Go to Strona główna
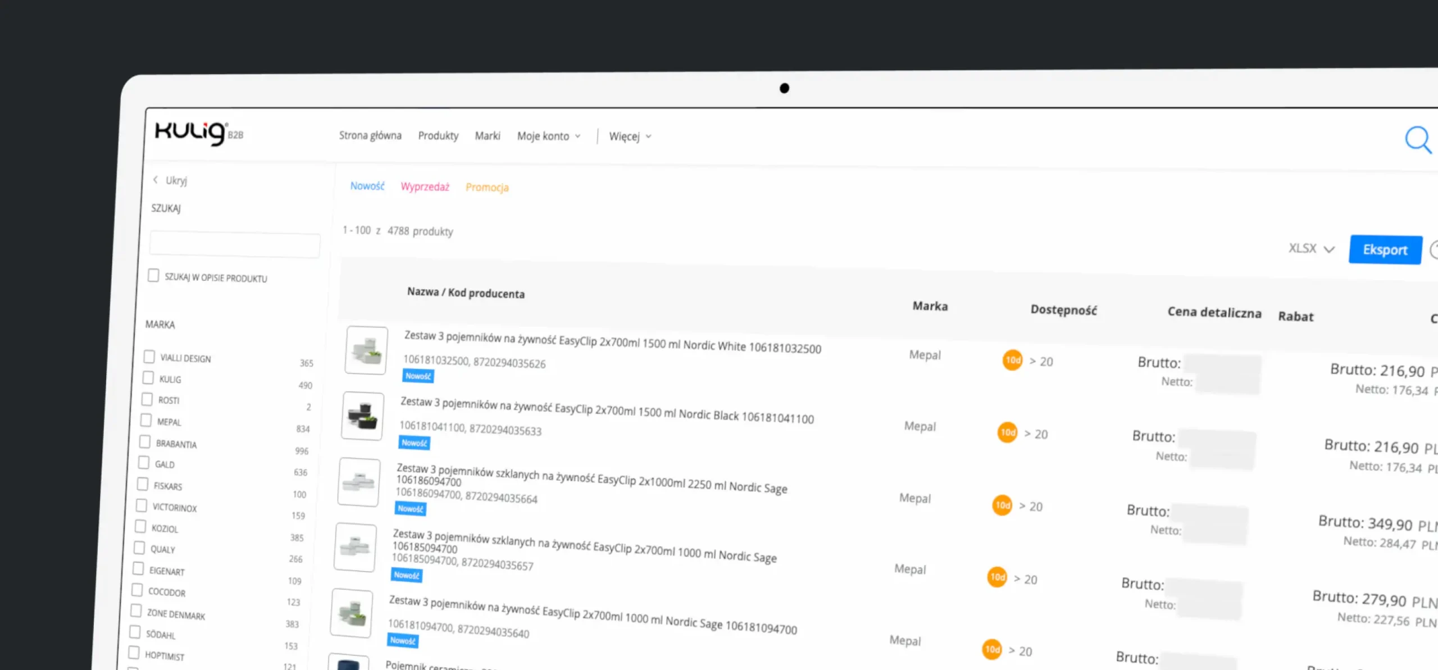This screenshot has width=1438, height=670. (370, 135)
